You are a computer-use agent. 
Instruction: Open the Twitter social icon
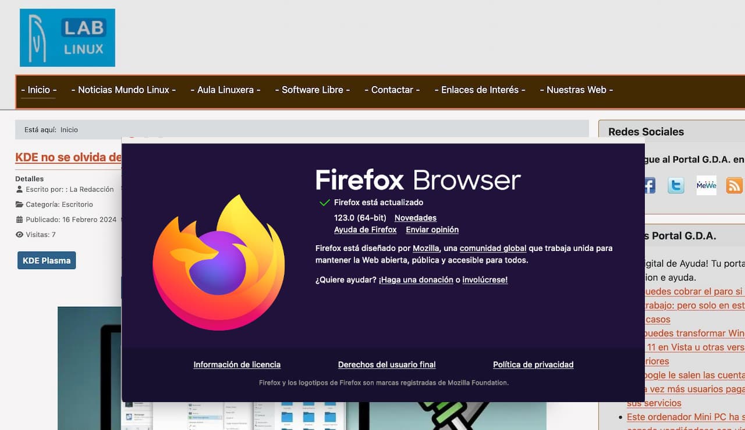coord(676,185)
